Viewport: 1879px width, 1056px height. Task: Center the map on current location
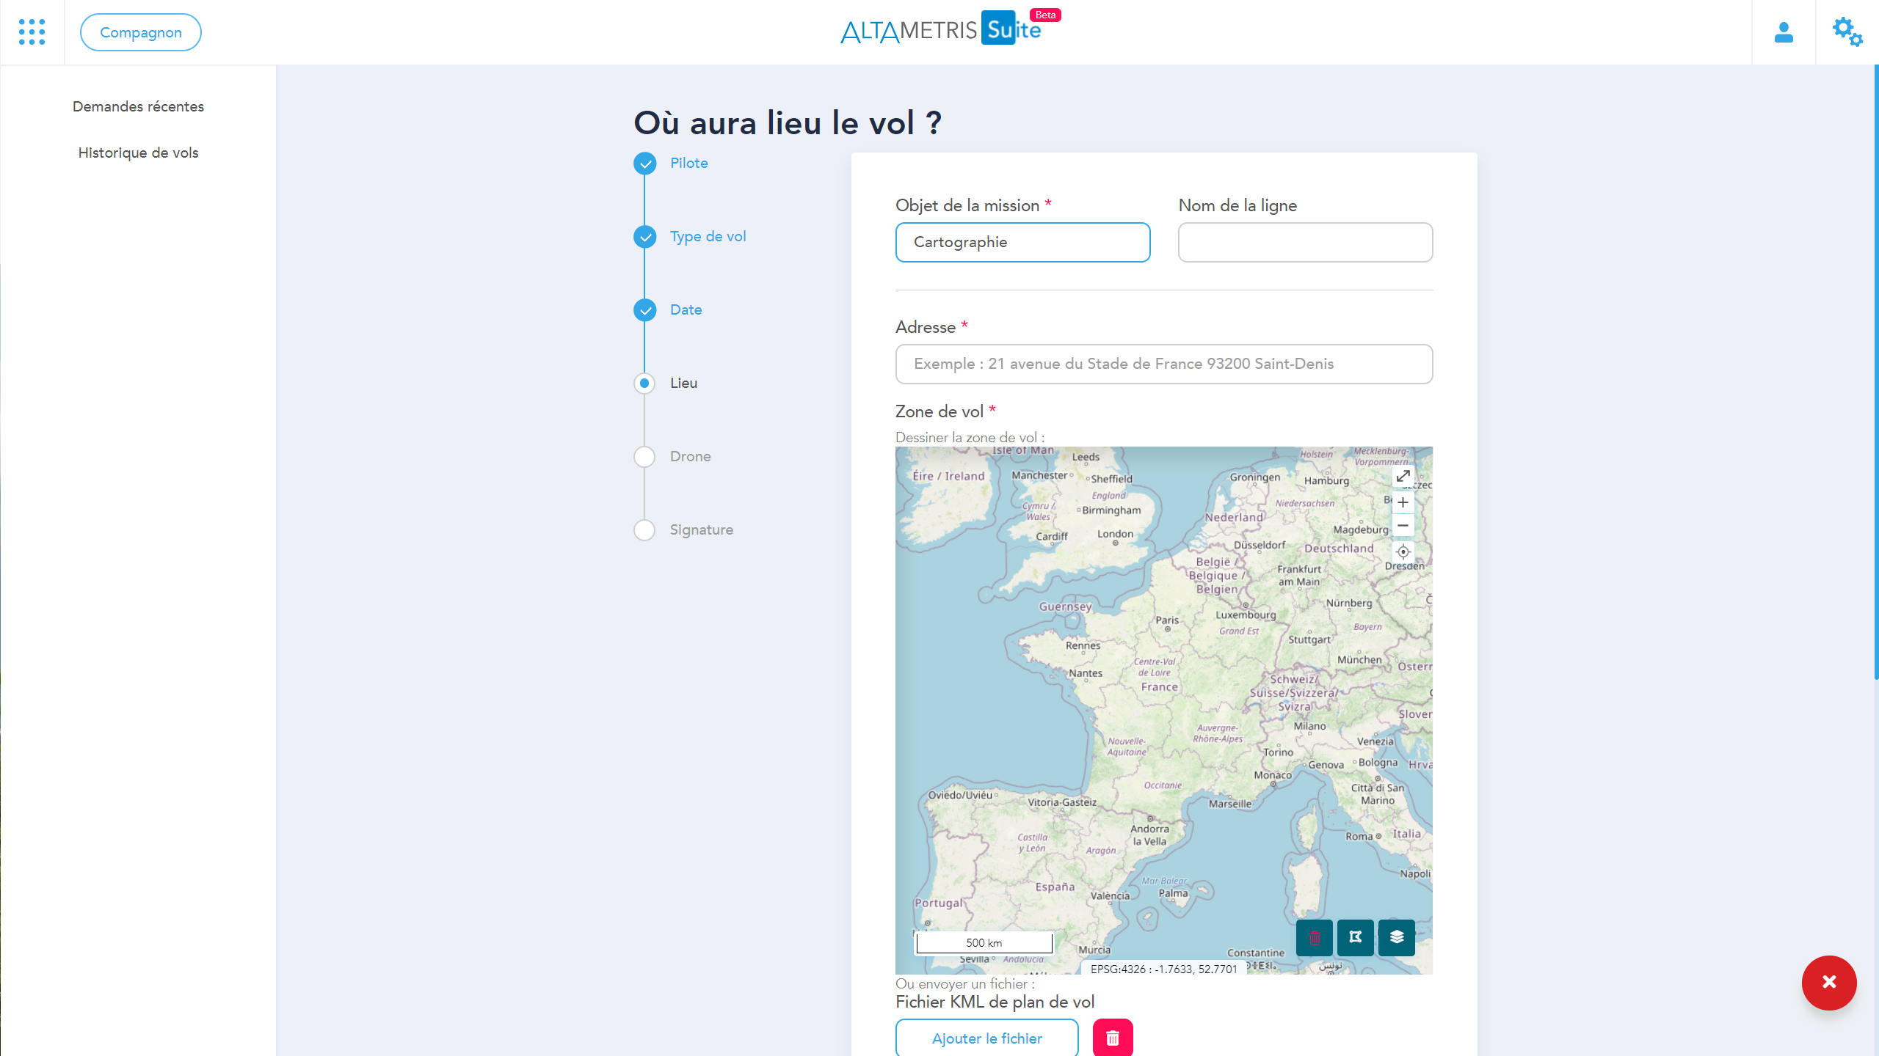point(1403,551)
